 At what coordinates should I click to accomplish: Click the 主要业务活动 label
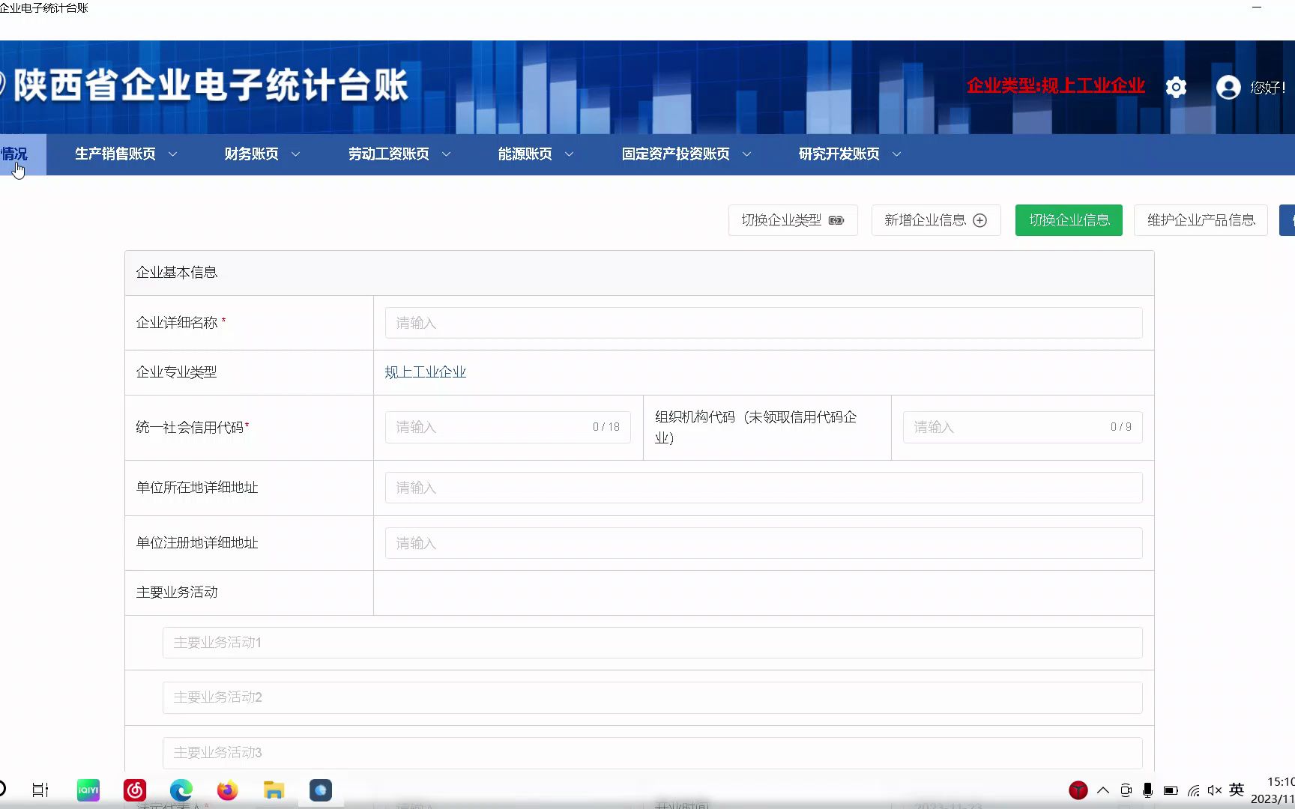point(177,593)
